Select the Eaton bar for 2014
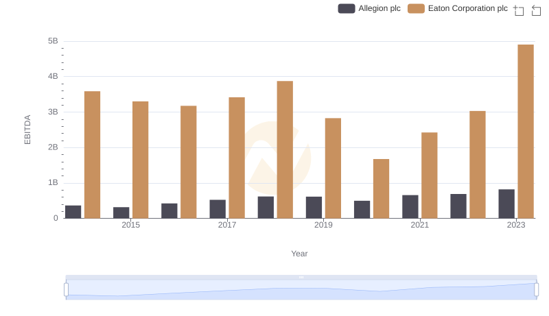 pos(92,155)
